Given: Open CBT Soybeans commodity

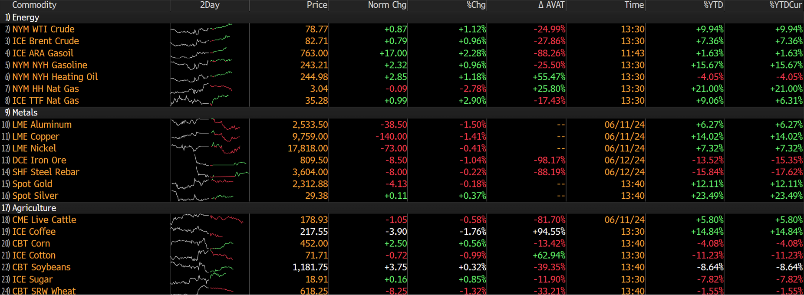Looking at the screenshot, I should (x=41, y=267).
